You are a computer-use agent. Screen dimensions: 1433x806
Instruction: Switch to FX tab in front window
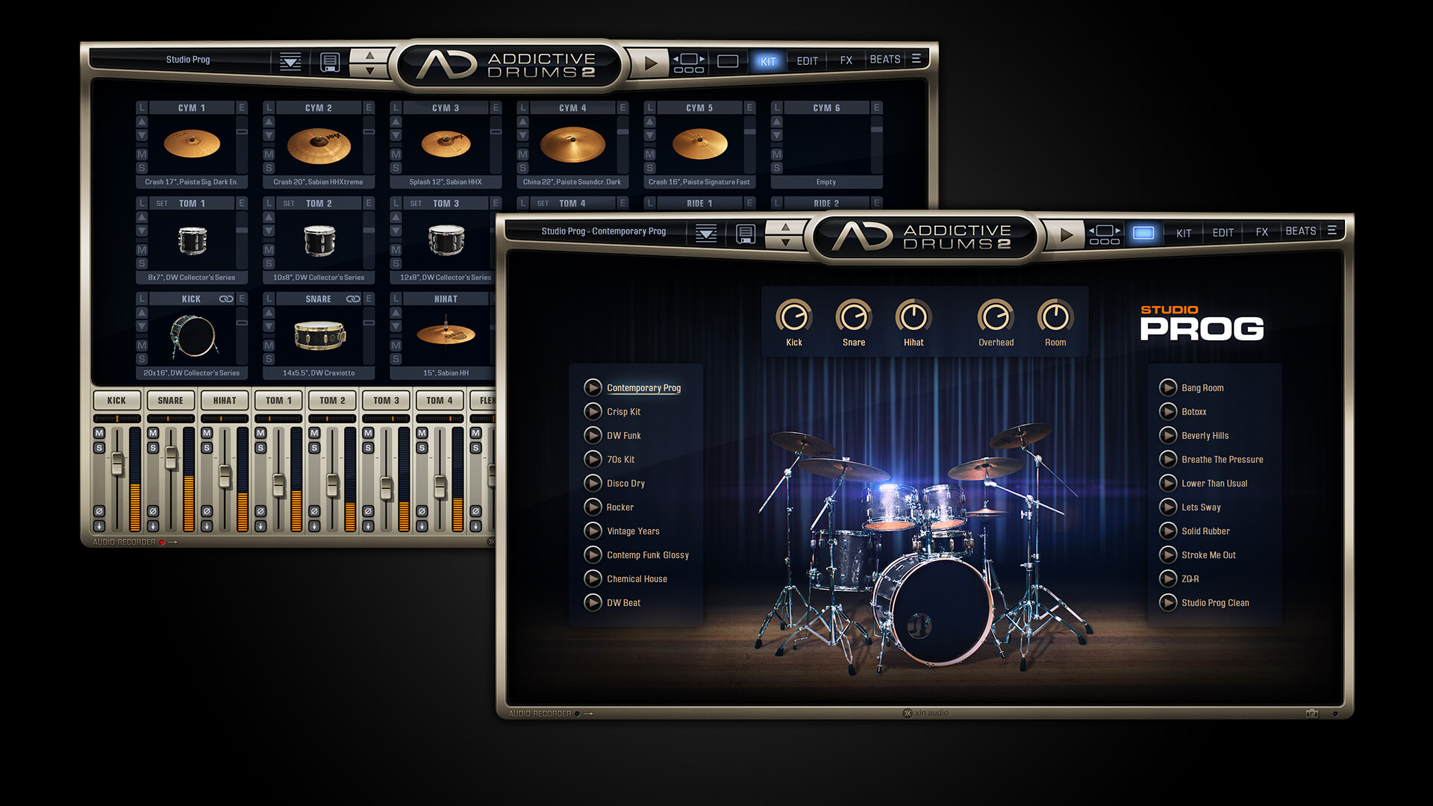1262,232
